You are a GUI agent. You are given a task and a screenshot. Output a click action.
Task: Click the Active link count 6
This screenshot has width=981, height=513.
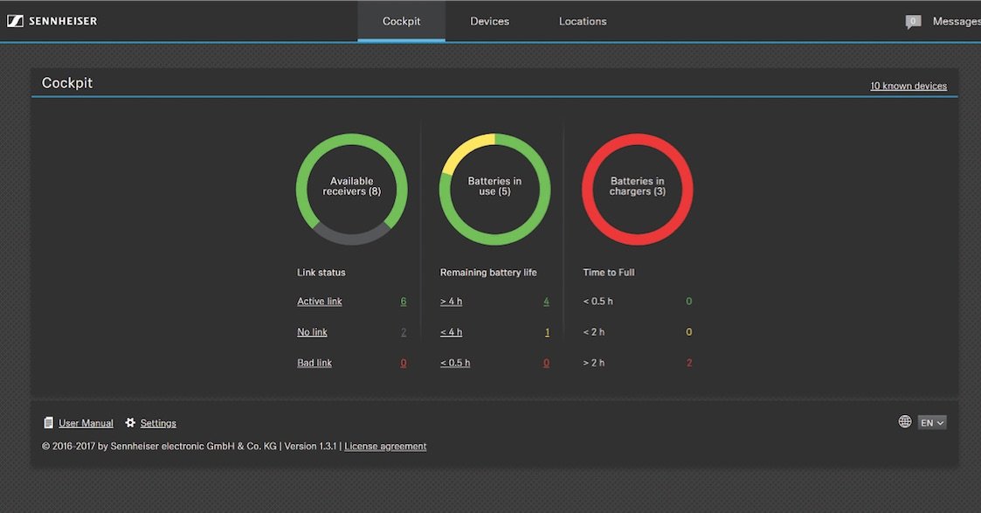404,301
